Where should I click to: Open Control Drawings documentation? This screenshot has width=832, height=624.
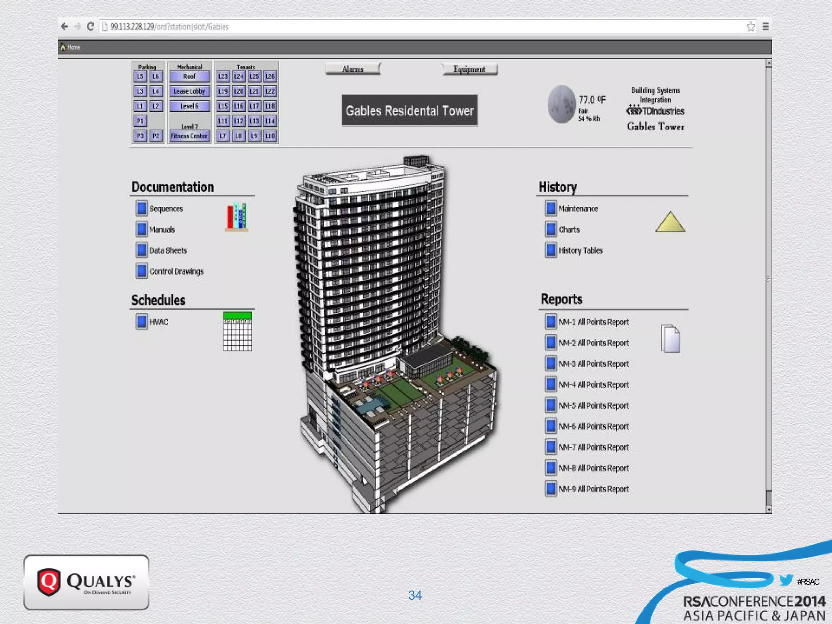(x=176, y=271)
